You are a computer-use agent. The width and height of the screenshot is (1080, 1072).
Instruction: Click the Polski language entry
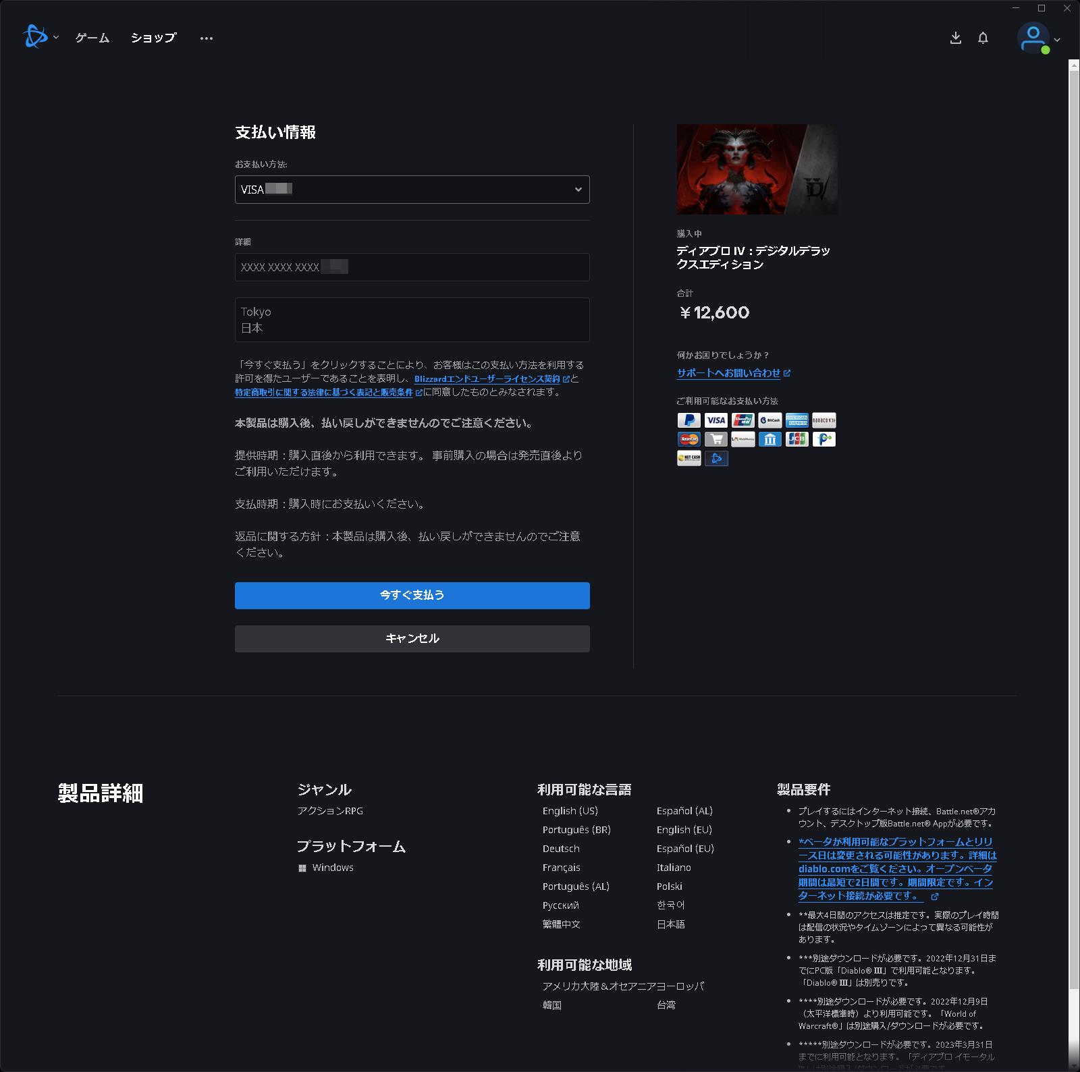[x=670, y=886]
